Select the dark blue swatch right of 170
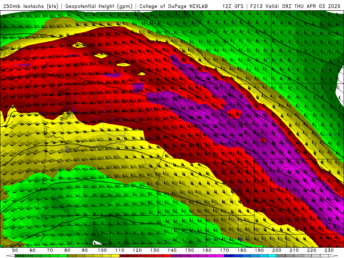The height and width of the screenshot is (258, 344). coord(229,255)
